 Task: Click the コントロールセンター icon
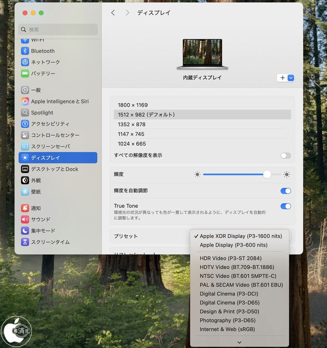25,135
